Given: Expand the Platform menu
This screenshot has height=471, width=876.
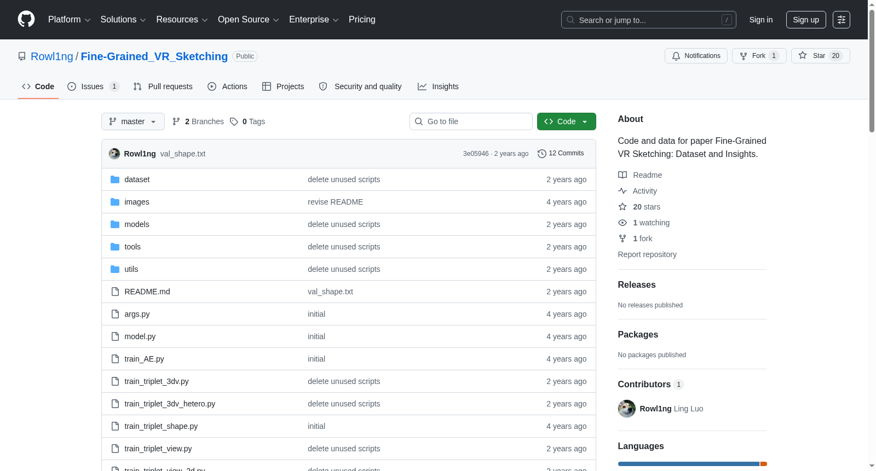Looking at the screenshot, I should tap(69, 20).
